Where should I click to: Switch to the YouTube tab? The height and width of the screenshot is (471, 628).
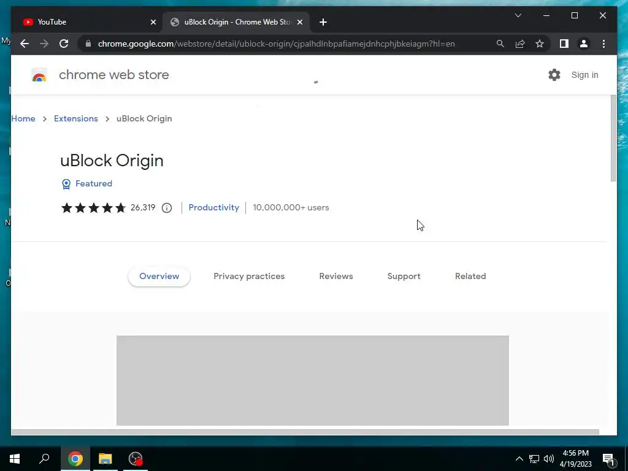pos(90,22)
